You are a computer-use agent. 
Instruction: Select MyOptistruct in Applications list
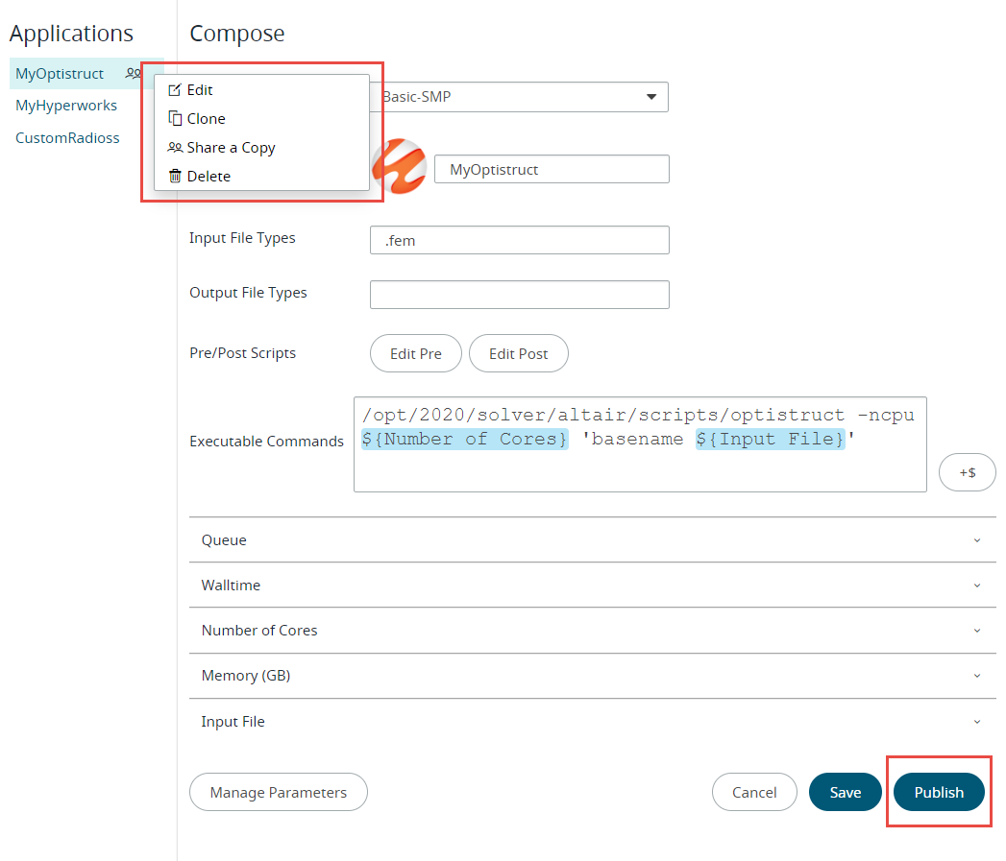click(x=60, y=74)
